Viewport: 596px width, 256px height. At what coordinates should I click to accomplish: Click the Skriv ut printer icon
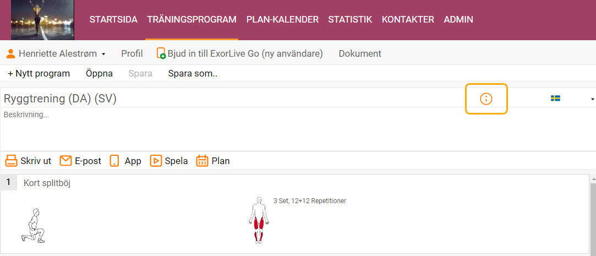click(x=11, y=161)
